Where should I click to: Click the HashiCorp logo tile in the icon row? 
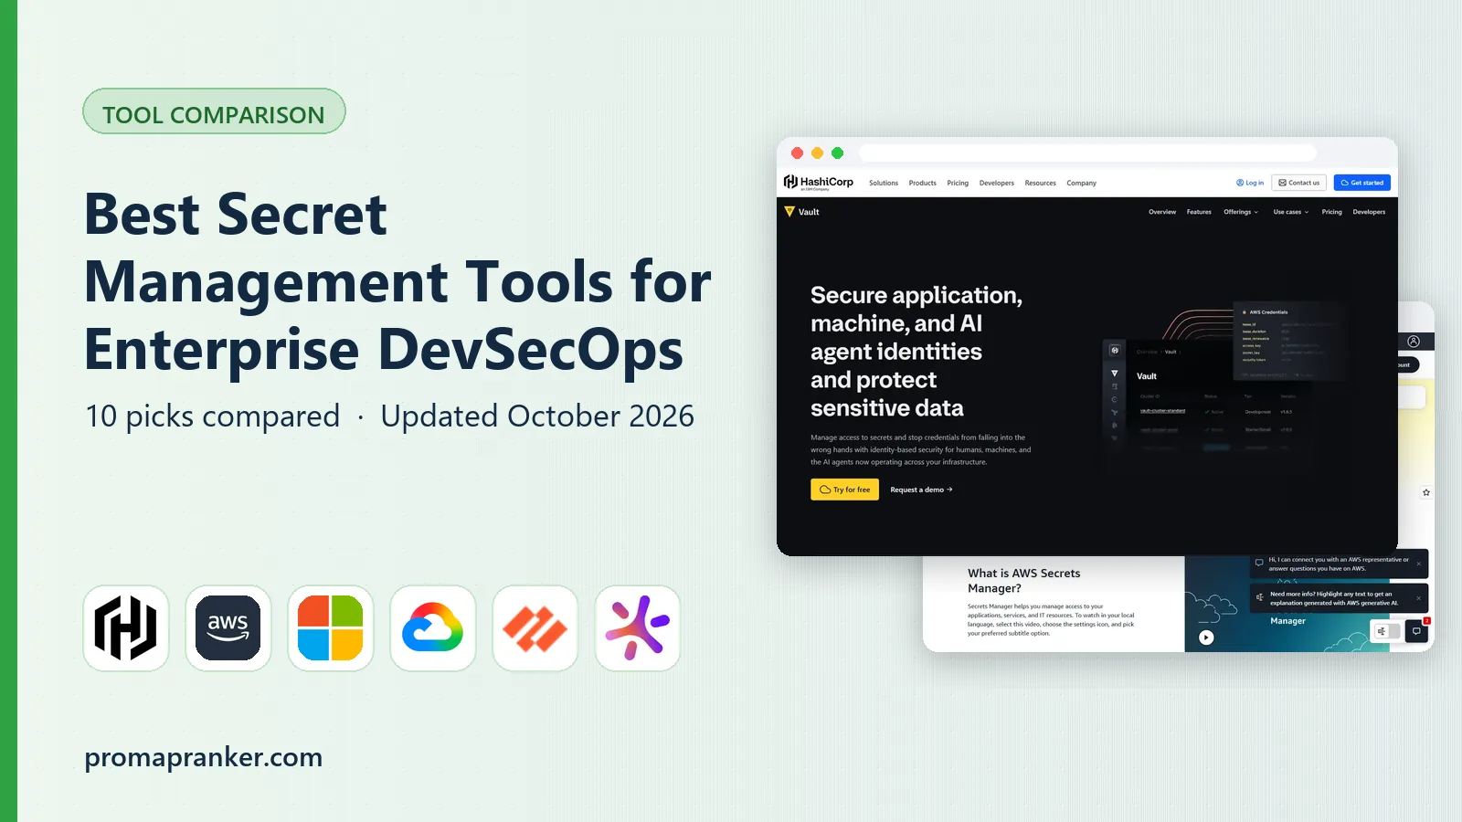(x=126, y=628)
